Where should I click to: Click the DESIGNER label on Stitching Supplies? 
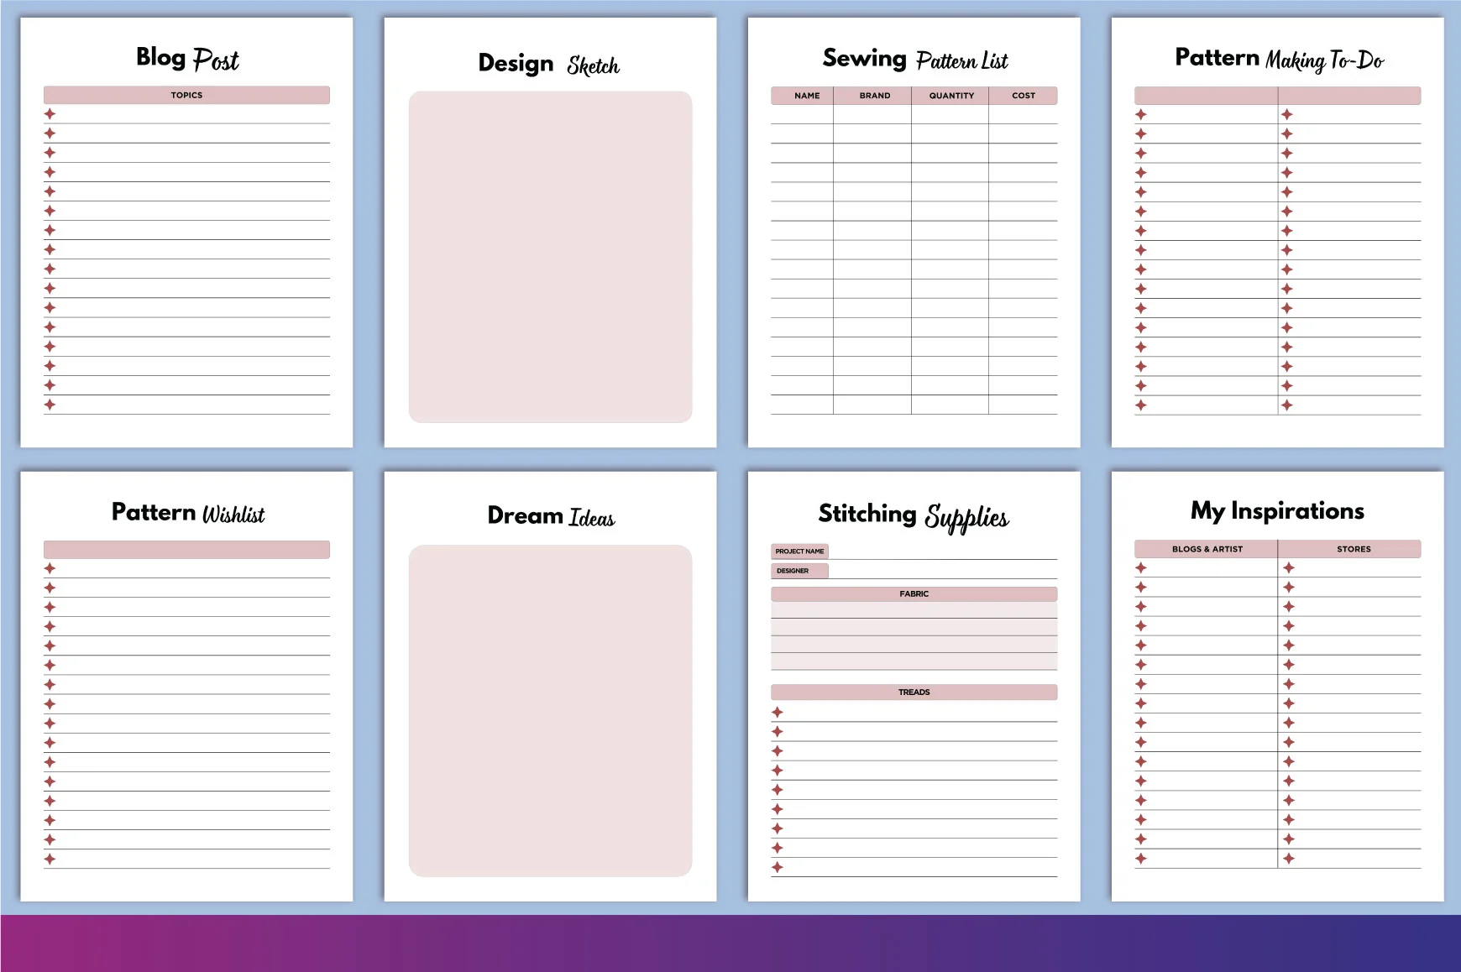tap(799, 571)
